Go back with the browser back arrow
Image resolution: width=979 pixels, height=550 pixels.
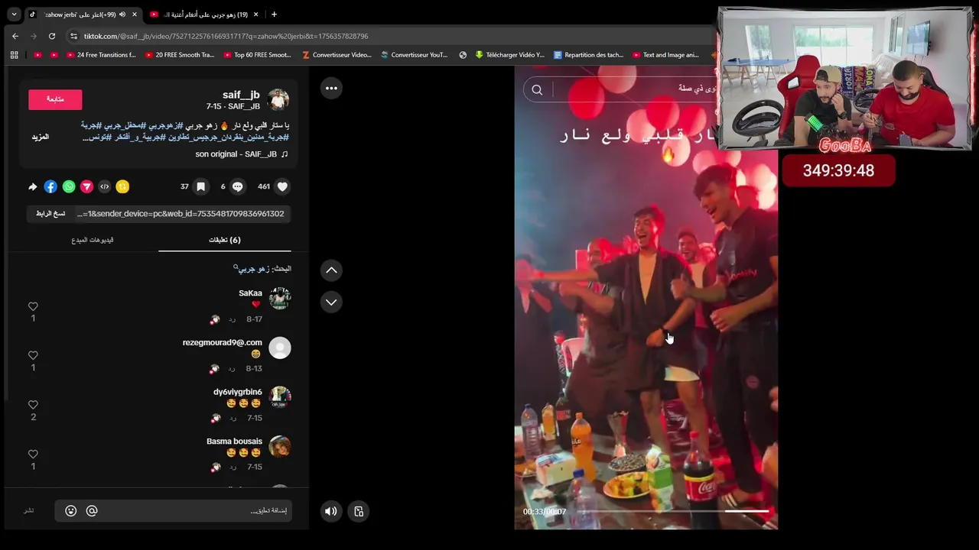coord(15,36)
